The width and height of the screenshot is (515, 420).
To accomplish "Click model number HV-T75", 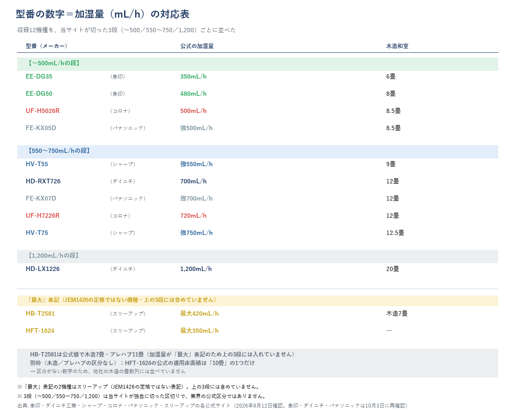I will pos(37,233).
